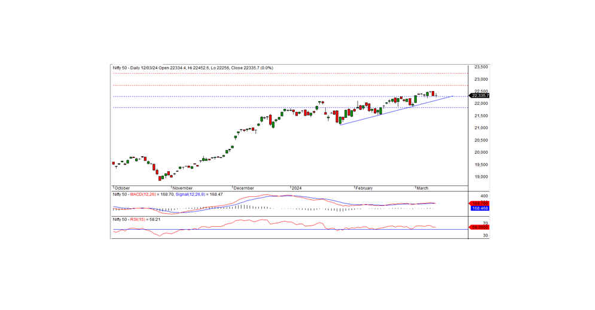Click the 70 label on RSI axis

coord(486,223)
